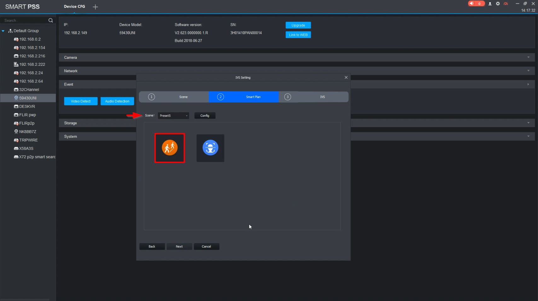Focus the device Search field
538x301 pixels.
pos(25,20)
